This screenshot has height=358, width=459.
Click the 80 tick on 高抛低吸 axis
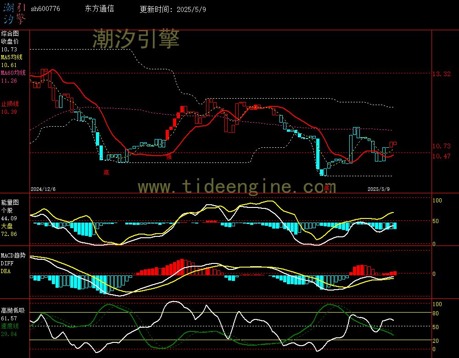click(x=436, y=313)
